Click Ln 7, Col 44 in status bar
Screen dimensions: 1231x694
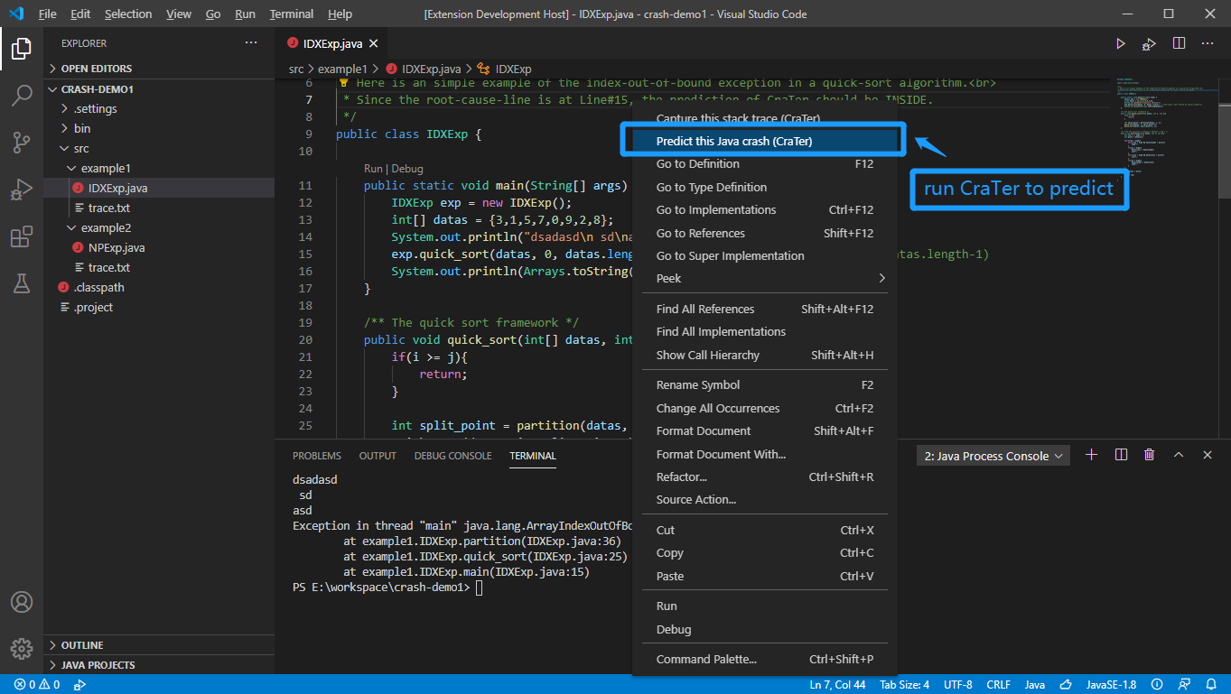(837, 684)
